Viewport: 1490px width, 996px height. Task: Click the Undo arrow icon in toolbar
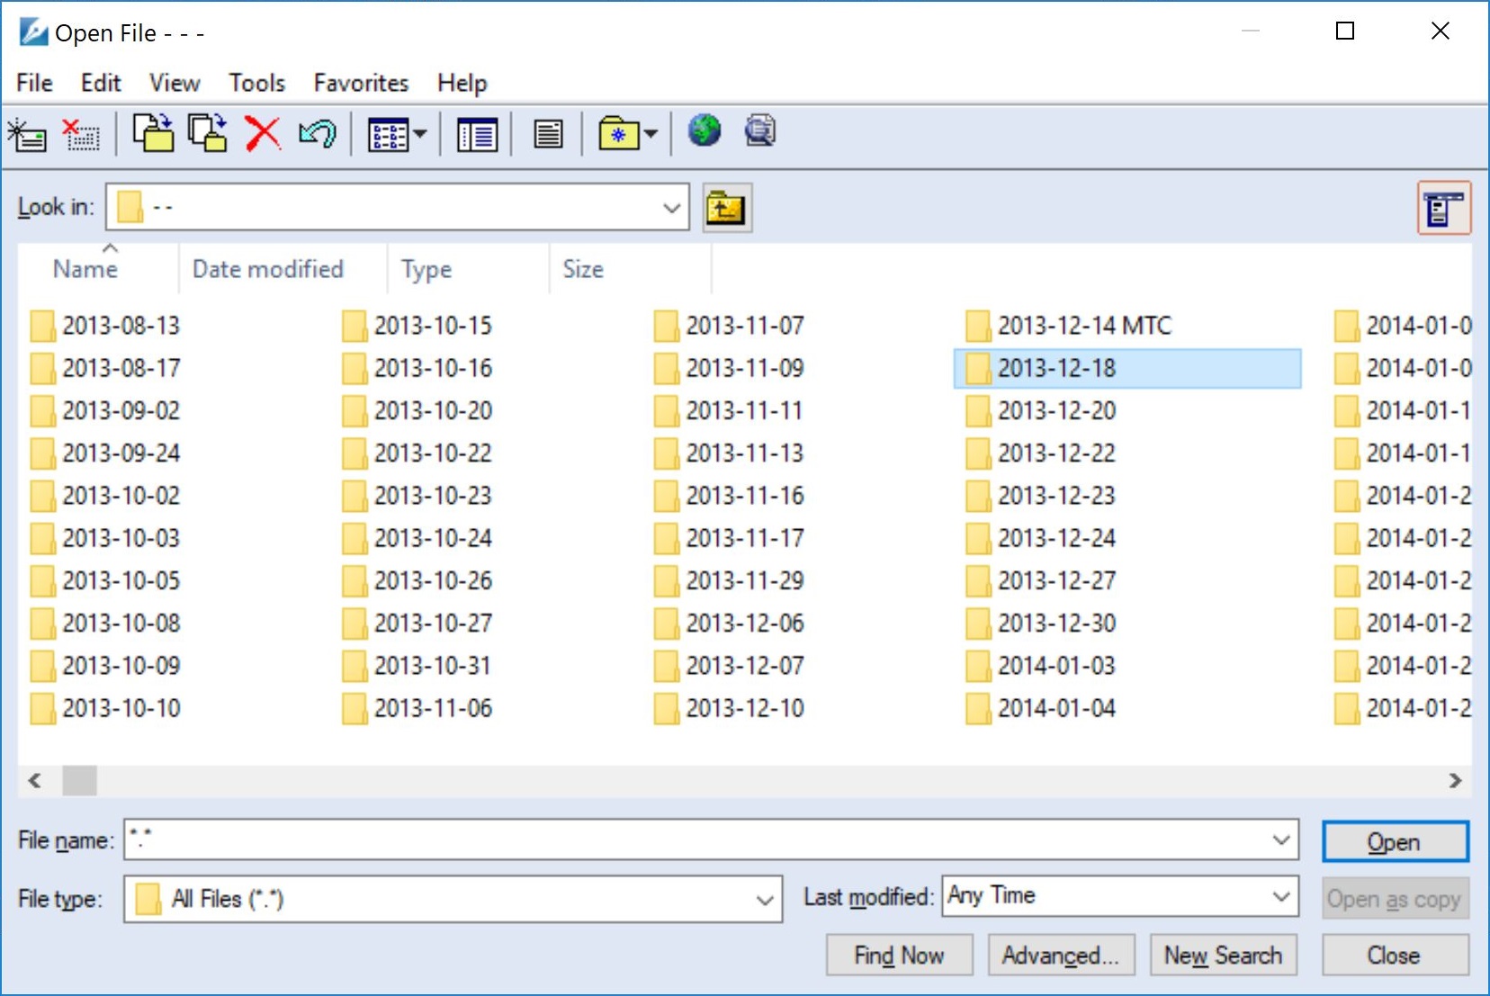click(317, 134)
